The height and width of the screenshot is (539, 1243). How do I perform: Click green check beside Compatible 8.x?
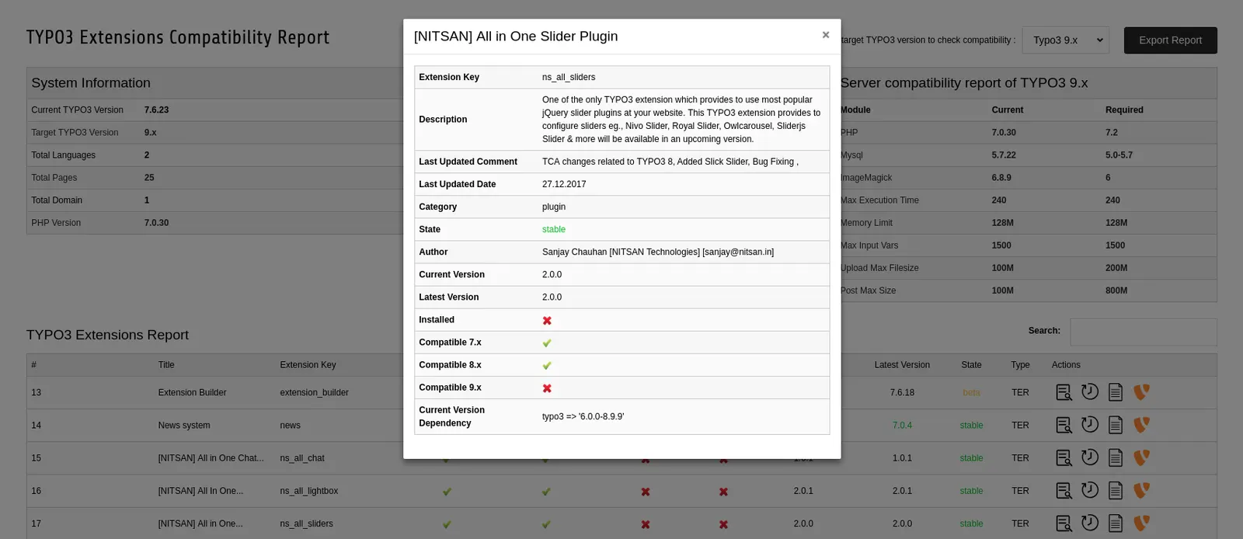[x=547, y=365]
